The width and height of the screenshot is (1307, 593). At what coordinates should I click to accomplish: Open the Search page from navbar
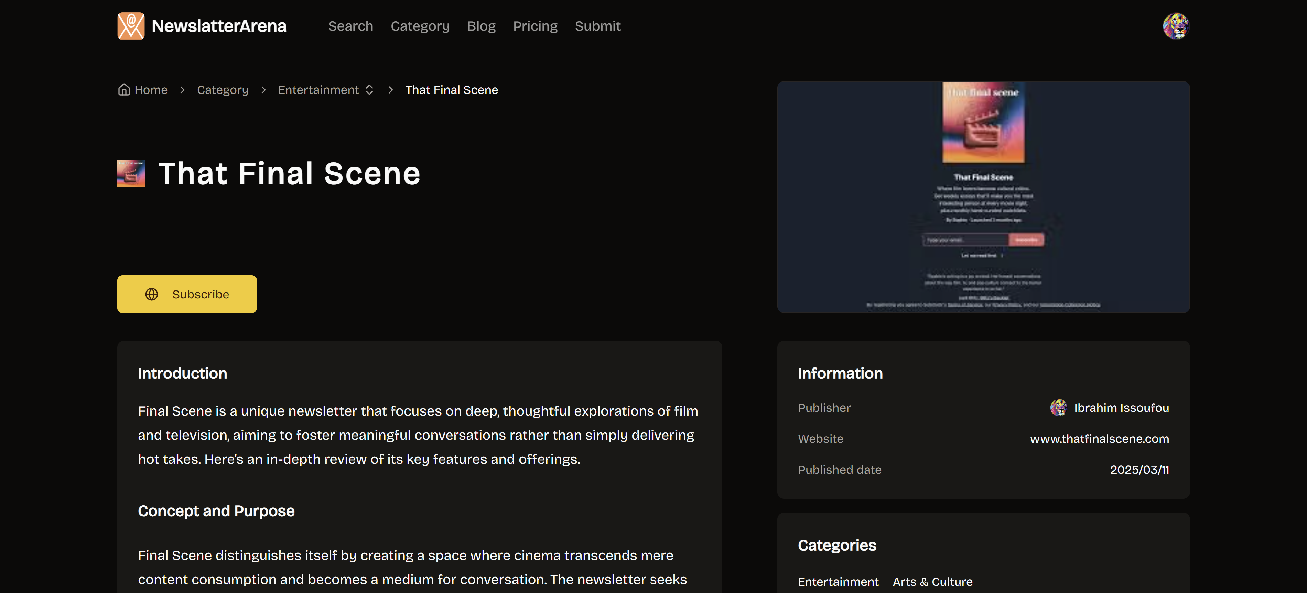(x=350, y=26)
